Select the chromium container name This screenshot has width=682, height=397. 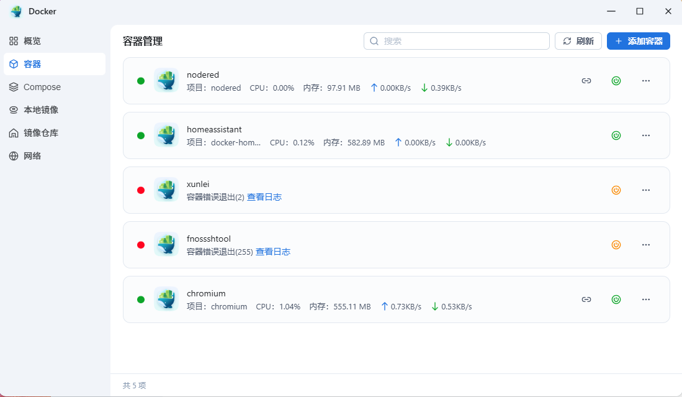[x=206, y=293]
